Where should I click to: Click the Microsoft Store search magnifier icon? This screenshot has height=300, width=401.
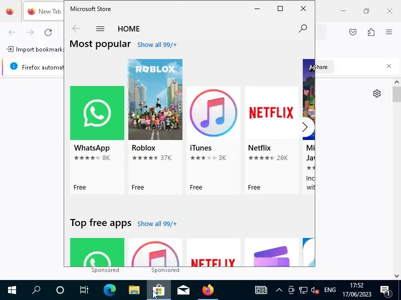pyautogui.click(x=303, y=28)
